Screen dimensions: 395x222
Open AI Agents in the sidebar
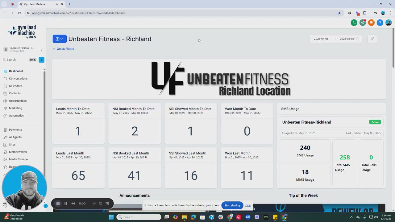pyautogui.click(x=15, y=137)
